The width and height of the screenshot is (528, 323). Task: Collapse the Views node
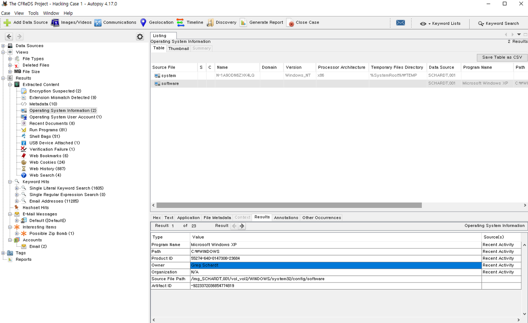pos(3,52)
